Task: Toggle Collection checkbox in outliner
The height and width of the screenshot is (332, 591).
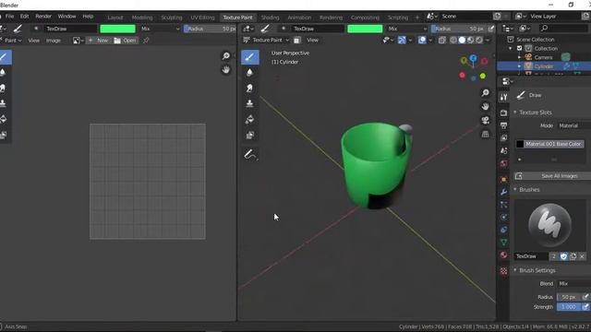Action: pos(519,48)
